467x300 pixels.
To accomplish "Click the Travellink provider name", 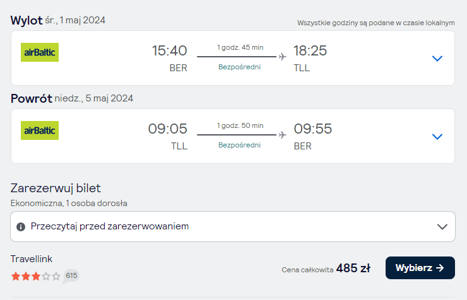I will point(32,259).
